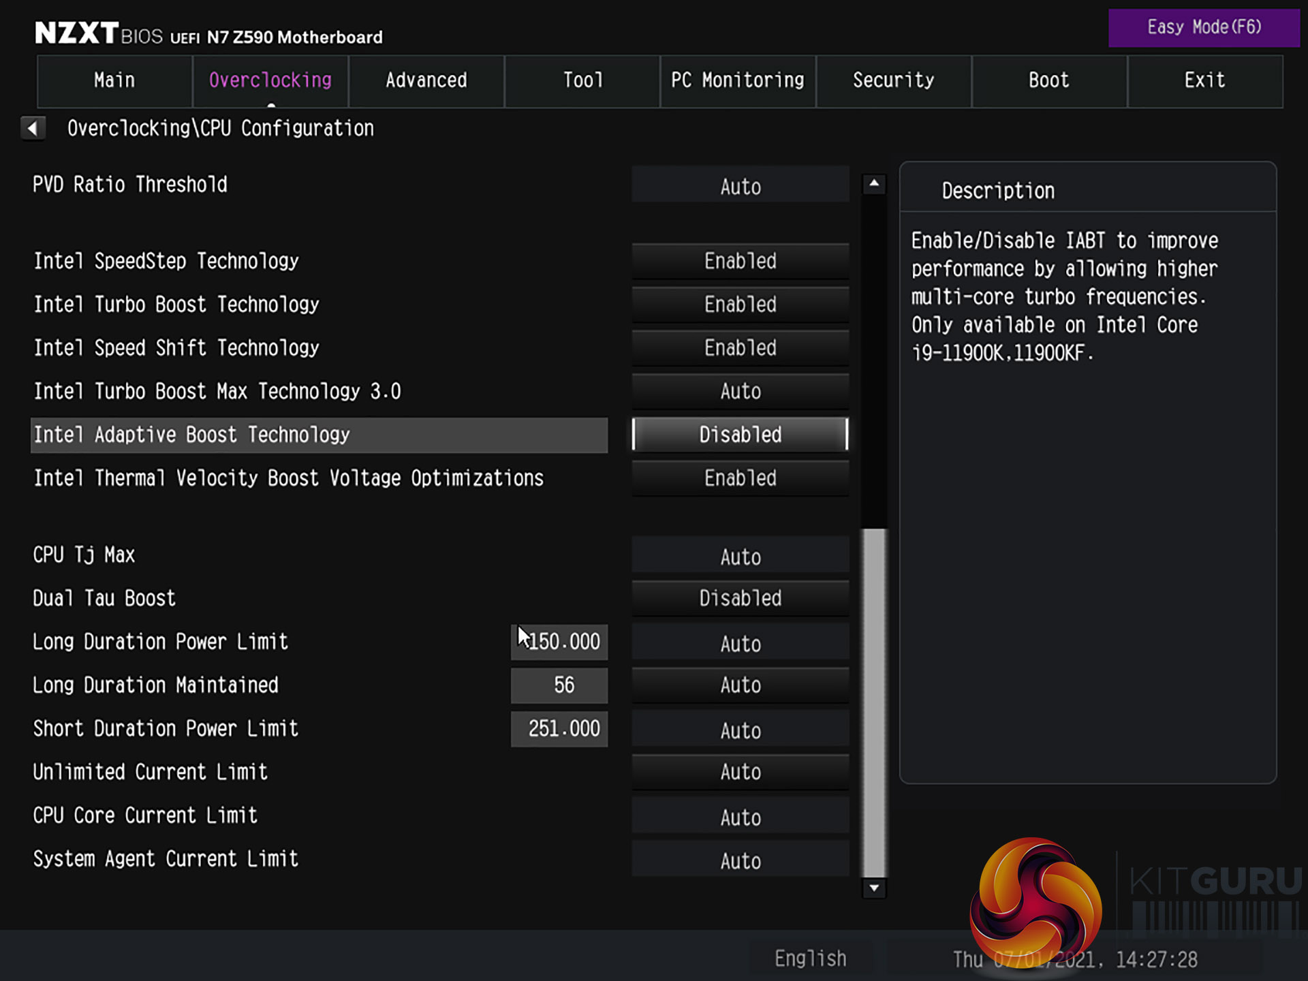Screen dimensions: 1308x981
Task: Toggle Dual Tau Boost Disabled setting
Action: [x=740, y=598]
